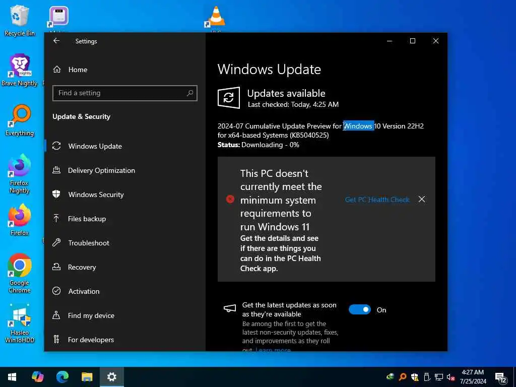Image resolution: width=516 pixels, height=387 pixels.
Task: Open the network tray icon
Action: click(439, 377)
